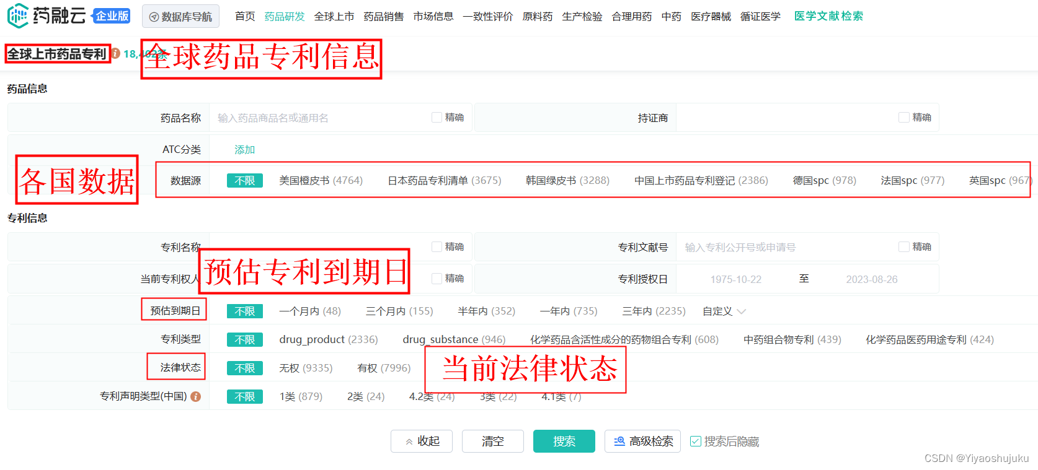1038x470 pixels.
Task: Filter by 化学药品含活性成分的药物组合专利 (608)
Action: point(624,339)
